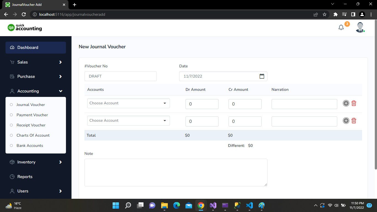This screenshot has height=212, width=377.
Task: Open Payment Voucher from sidebar
Action: point(32,115)
